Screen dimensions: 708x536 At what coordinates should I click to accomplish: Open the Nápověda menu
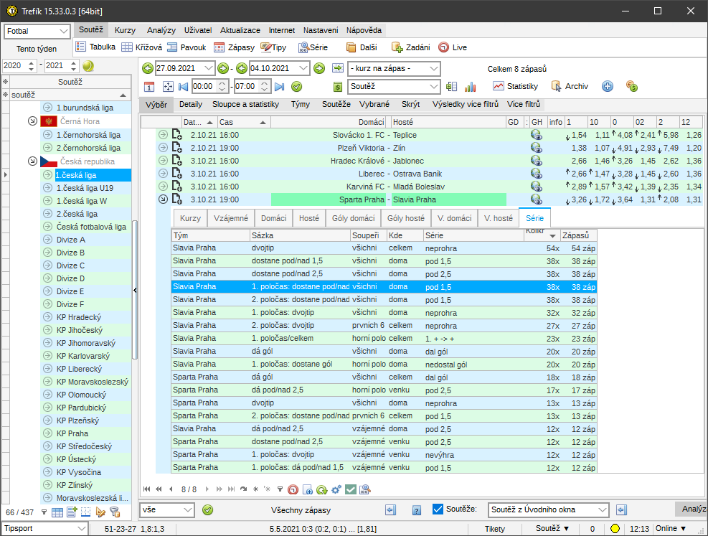pyautogui.click(x=364, y=30)
